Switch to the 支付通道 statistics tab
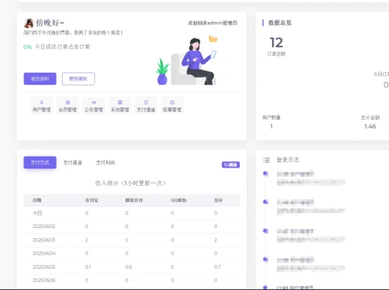This screenshot has height=290, width=389. (x=72, y=162)
